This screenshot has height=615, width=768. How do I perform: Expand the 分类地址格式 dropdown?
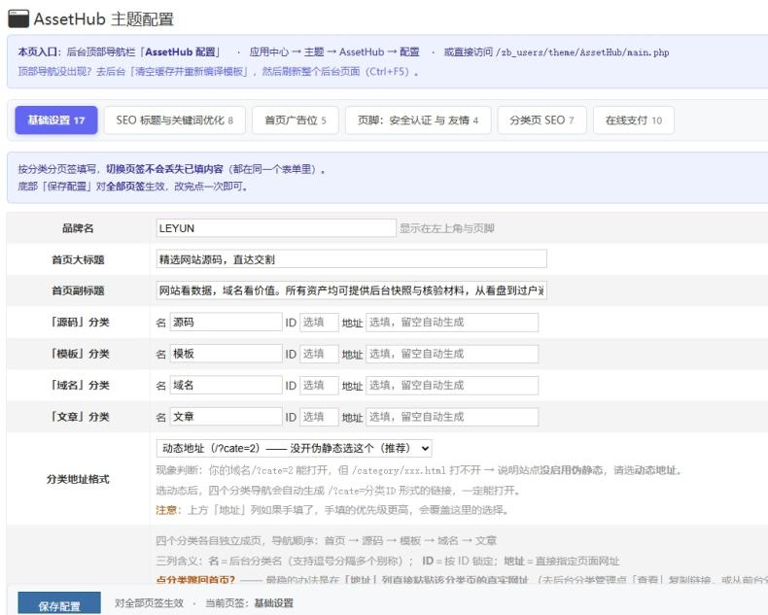(294, 448)
